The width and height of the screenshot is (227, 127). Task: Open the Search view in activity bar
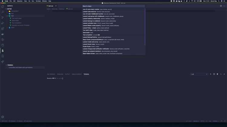point(3,12)
